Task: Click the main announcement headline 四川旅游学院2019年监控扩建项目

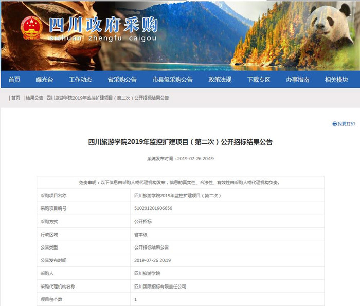Action: pyautogui.click(x=180, y=142)
